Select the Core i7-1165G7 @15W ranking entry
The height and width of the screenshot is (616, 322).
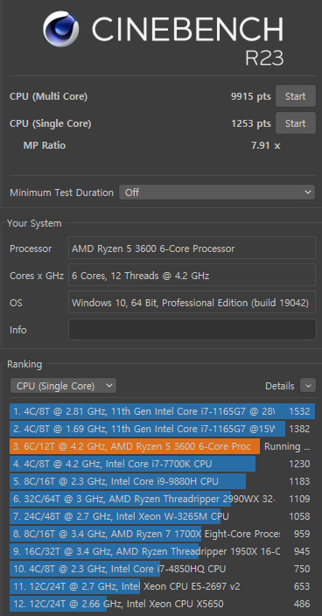point(162,429)
